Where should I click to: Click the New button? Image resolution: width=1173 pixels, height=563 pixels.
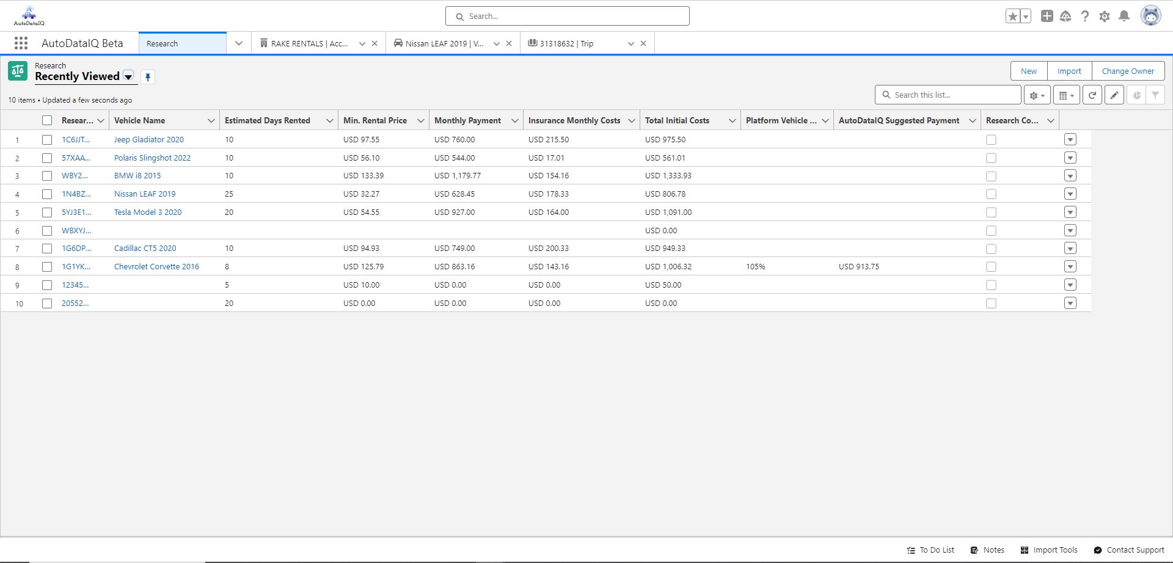tap(1028, 71)
